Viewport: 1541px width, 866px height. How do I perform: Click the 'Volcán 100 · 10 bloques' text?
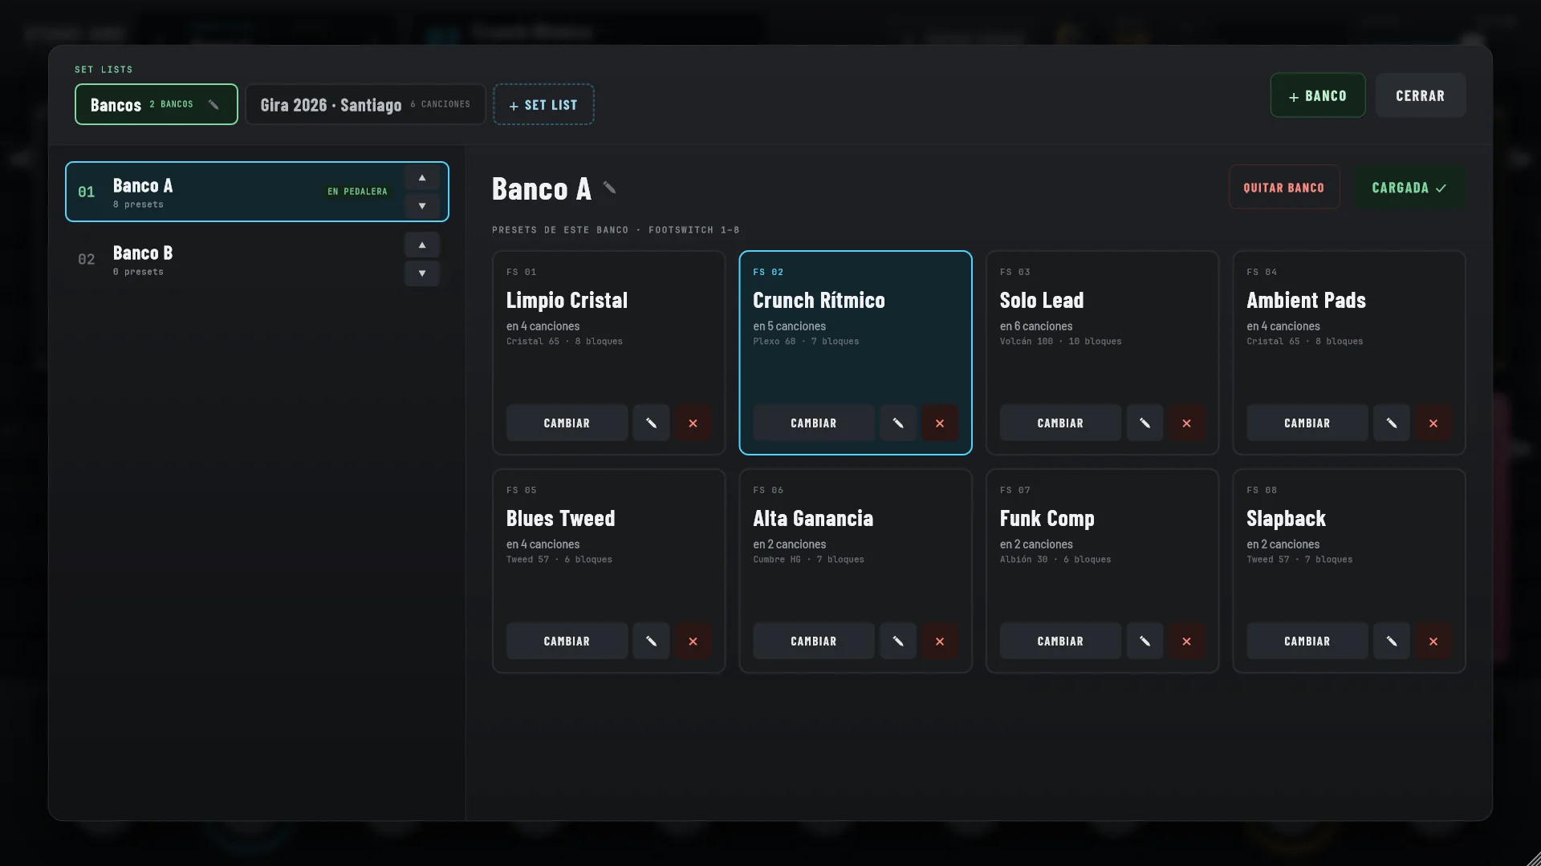1061,342
